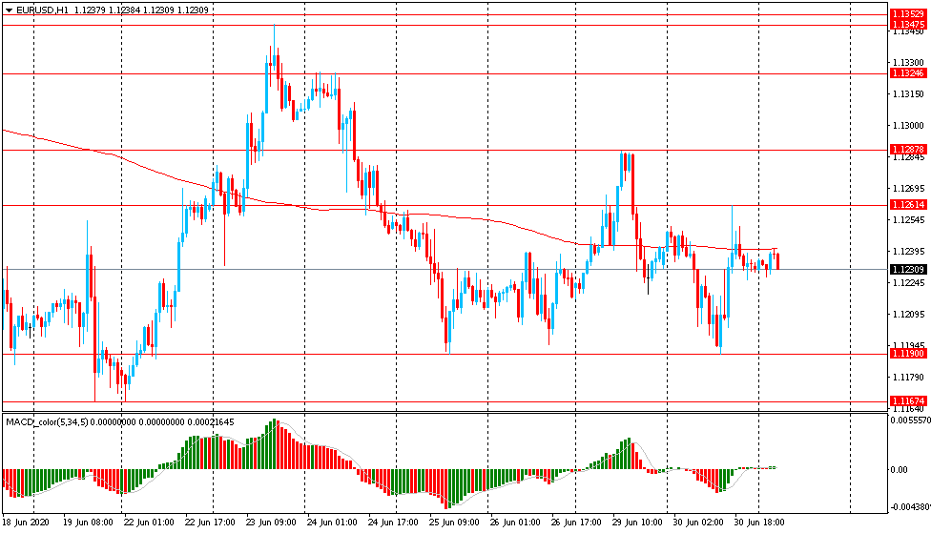This screenshot has height=533, width=931.
Task: Select the 1.13475 red price level label
Action: coord(908,25)
